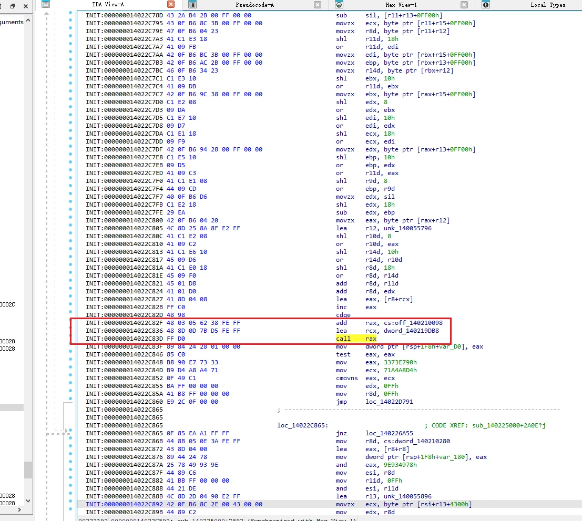Switch to the IDA View-A tab
Viewport: 582px width, 521px height.
108,4
